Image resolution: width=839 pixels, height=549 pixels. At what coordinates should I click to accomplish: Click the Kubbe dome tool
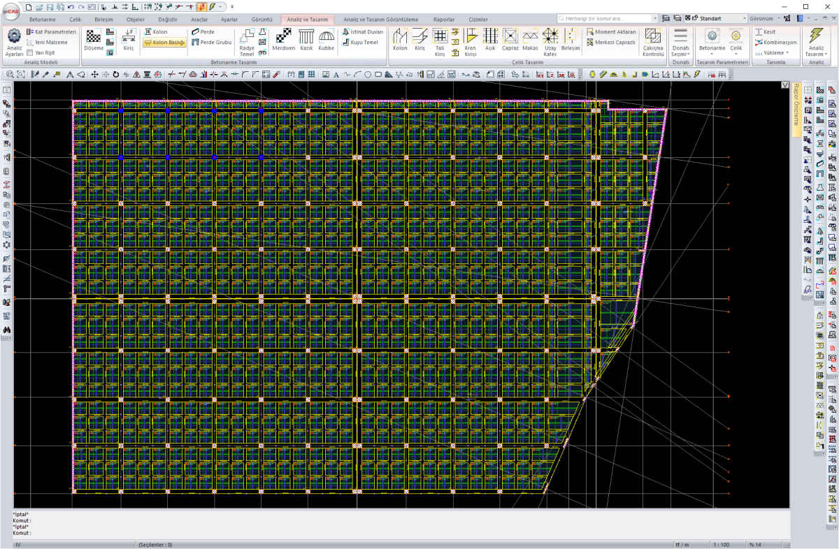(327, 41)
